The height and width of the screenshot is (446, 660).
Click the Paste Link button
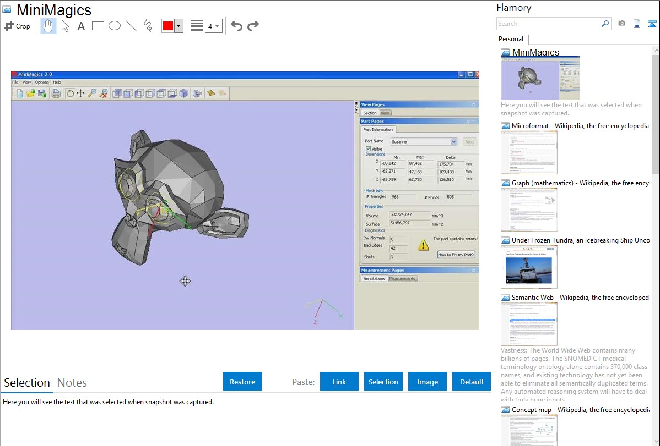pyautogui.click(x=339, y=382)
